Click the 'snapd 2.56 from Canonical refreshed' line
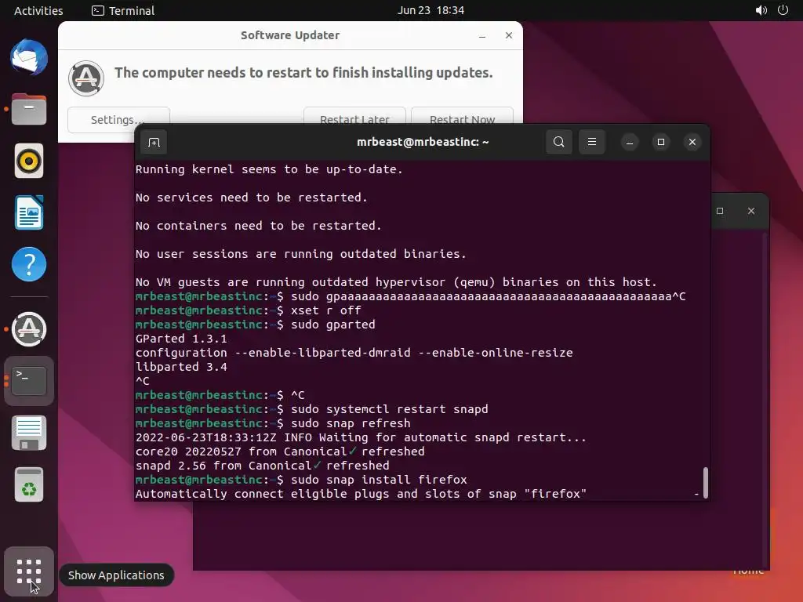803x602 pixels. 262,466
